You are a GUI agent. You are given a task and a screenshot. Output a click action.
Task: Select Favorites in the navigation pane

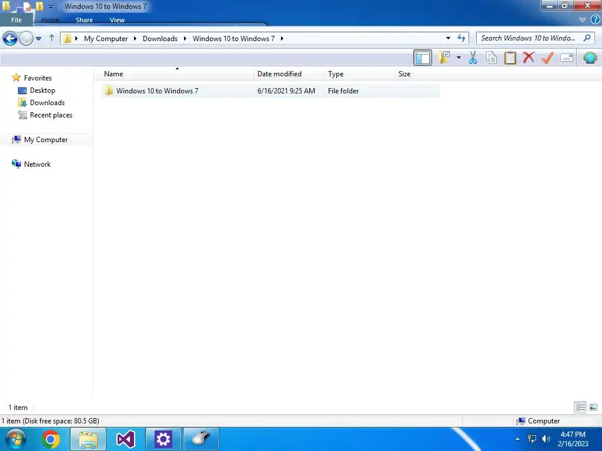point(38,78)
